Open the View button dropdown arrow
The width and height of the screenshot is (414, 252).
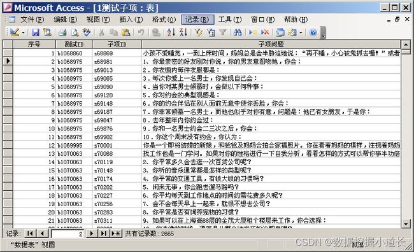click(23, 32)
